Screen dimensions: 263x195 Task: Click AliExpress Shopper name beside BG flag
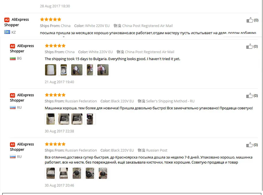(22, 48)
